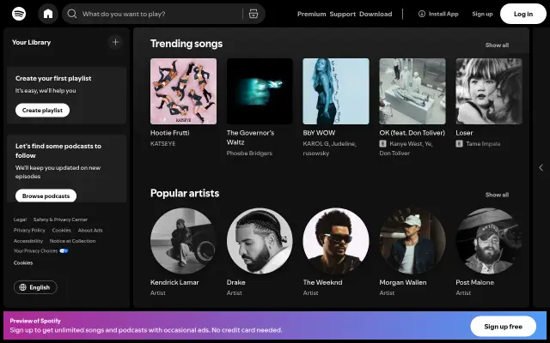Open the Cookies link beside Privacy Policy
The image size is (550, 343).
click(x=61, y=231)
